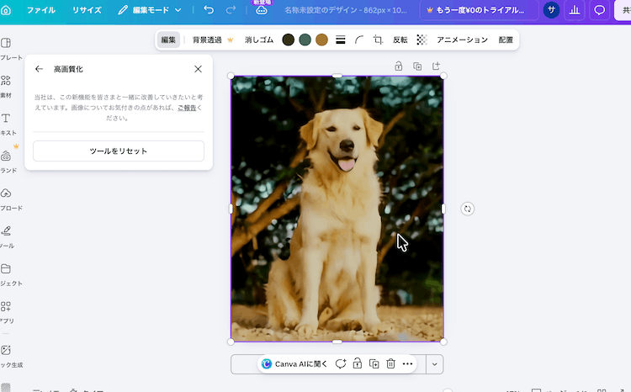The image size is (631, 392).
Task: Lock element from floating toolbar
Action: click(x=358, y=364)
